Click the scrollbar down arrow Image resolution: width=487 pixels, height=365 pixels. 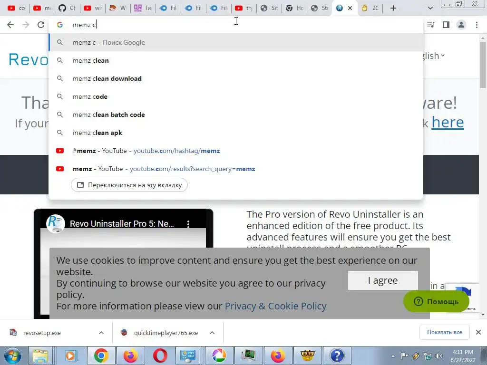click(483, 315)
